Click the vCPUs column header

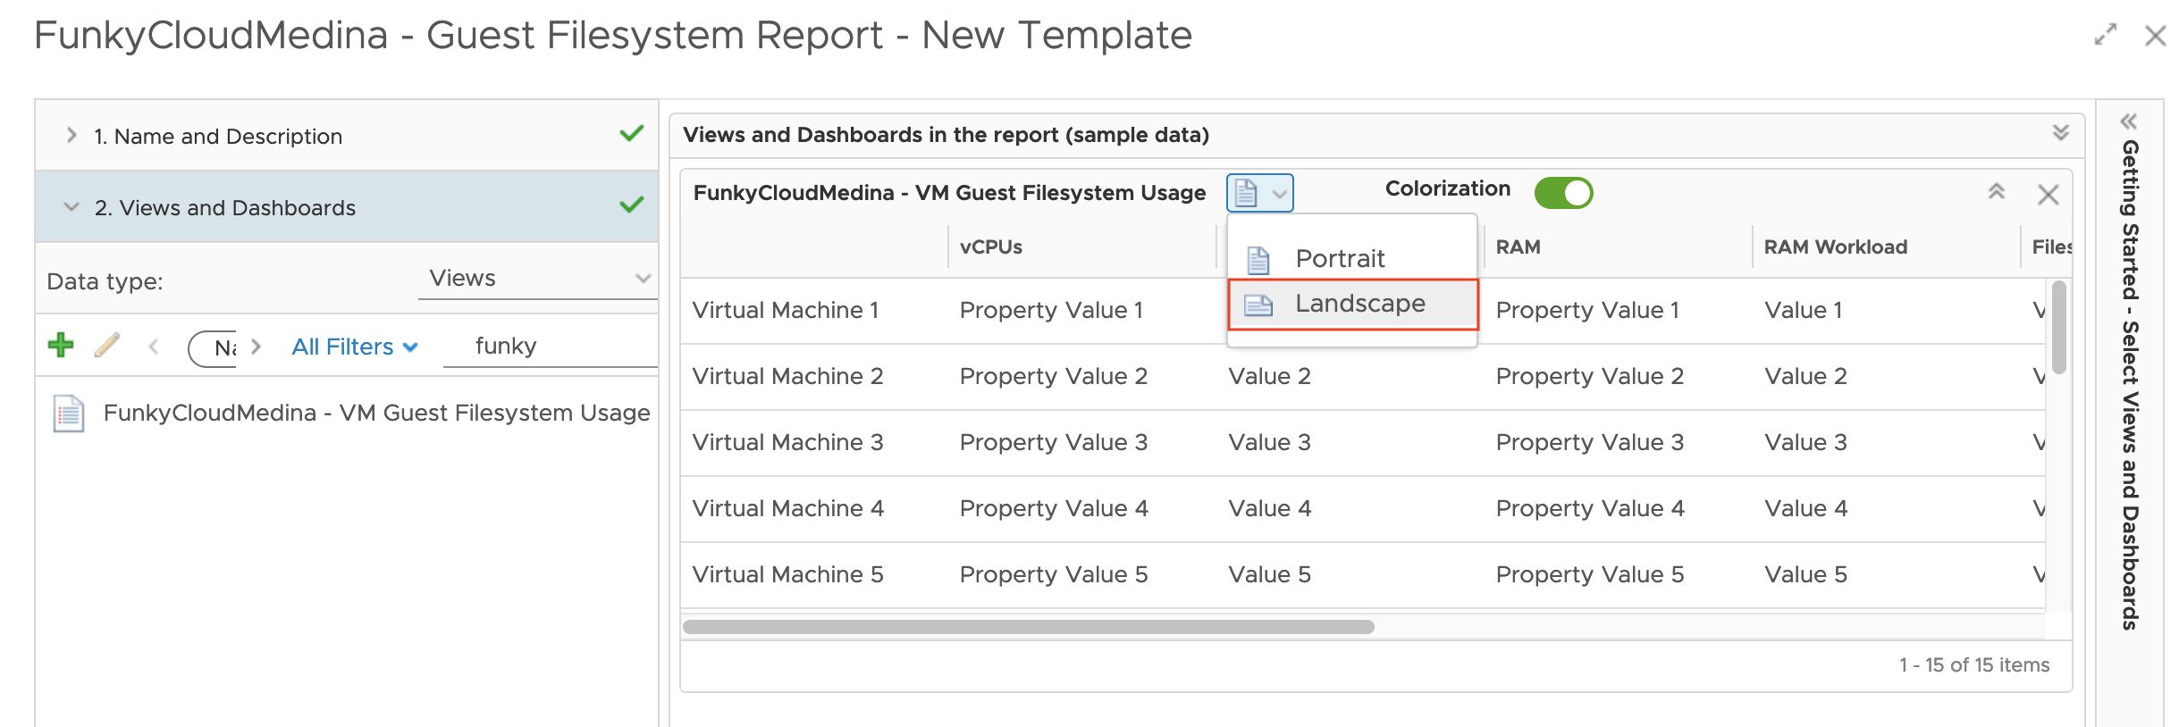[x=1082, y=247]
